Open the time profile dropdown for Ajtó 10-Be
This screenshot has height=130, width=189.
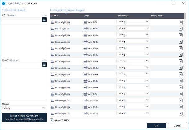(133, 28)
